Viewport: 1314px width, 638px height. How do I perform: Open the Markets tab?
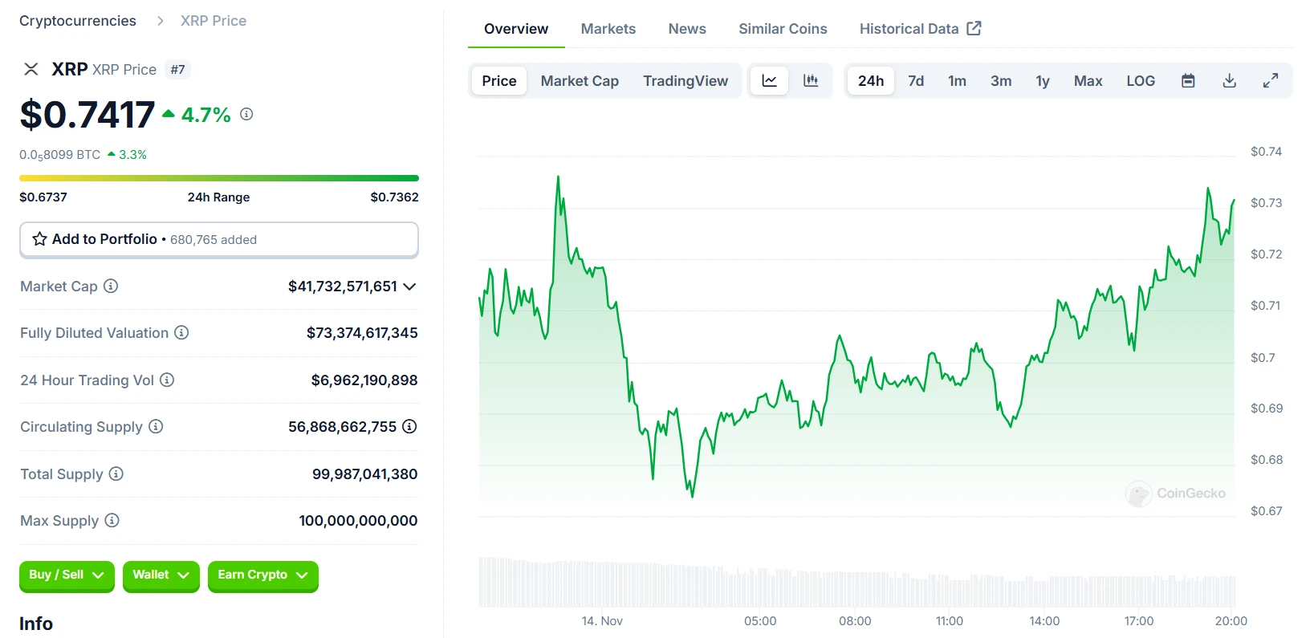tap(608, 29)
